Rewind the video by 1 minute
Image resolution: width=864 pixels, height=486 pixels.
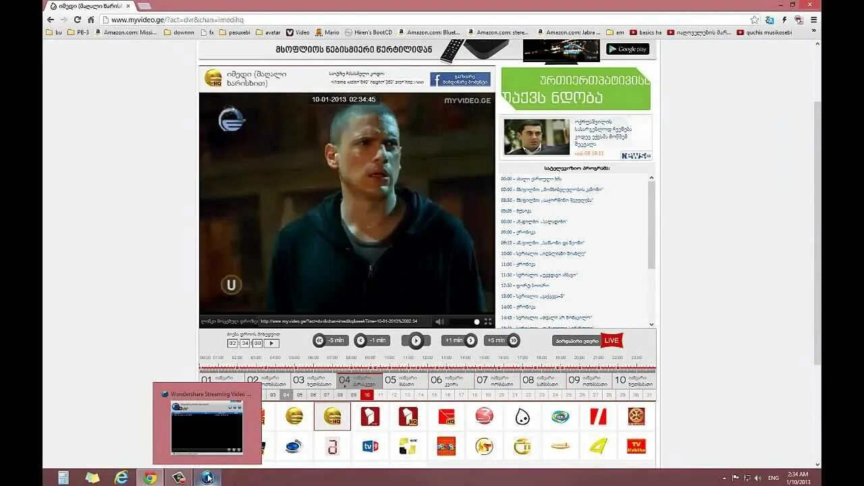(372, 340)
